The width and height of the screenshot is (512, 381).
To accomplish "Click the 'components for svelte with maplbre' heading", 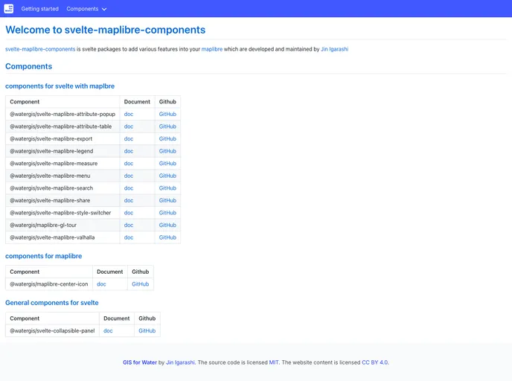I will click(x=60, y=86).
